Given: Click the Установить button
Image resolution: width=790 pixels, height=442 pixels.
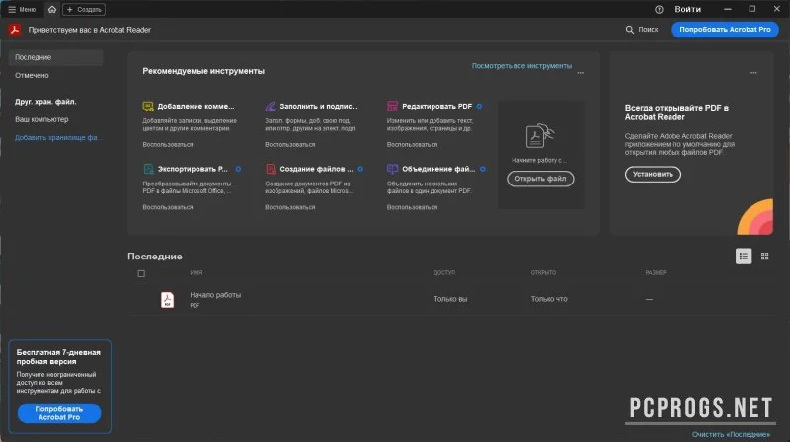Looking at the screenshot, I should [653, 174].
